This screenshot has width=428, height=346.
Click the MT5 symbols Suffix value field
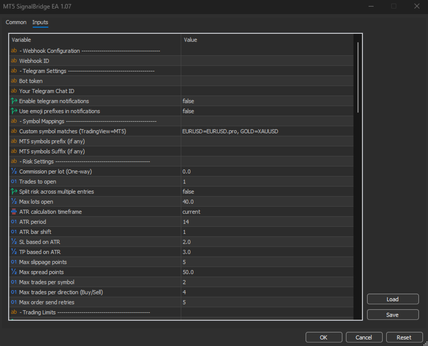[267, 151]
